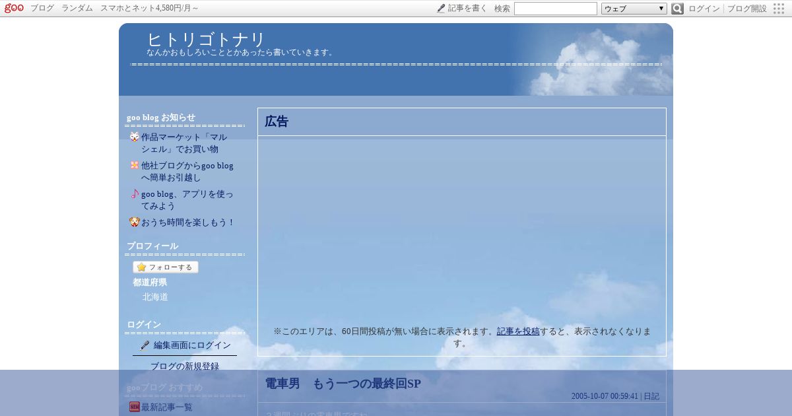Click the magnifier search button
The width and height of the screenshot is (792, 416).
[x=677, y=9]
